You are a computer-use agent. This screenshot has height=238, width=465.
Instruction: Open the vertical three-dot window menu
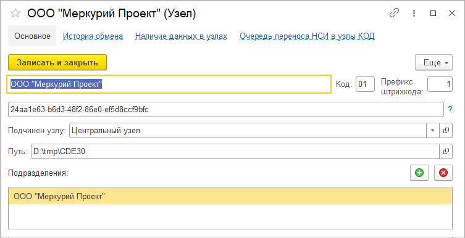pos(414,14)
